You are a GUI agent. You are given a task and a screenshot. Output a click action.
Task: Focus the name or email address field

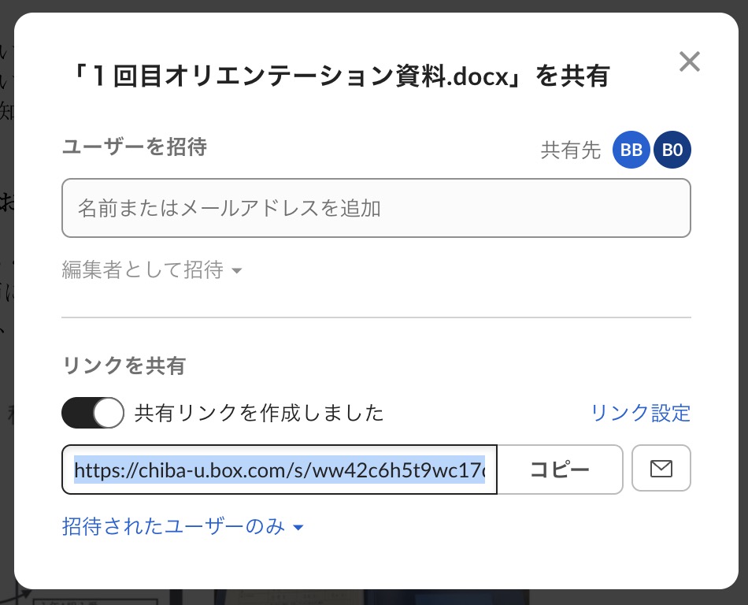(x=376, y=208)
